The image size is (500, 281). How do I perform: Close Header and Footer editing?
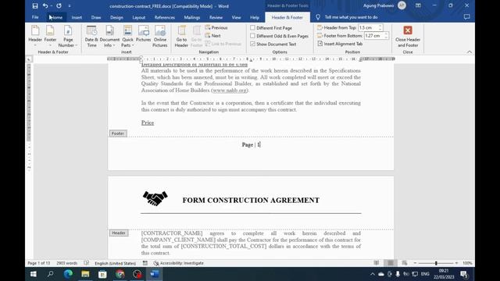(408, 37)
